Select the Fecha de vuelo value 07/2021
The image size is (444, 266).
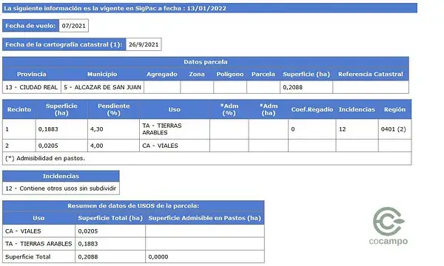[73, 26]
